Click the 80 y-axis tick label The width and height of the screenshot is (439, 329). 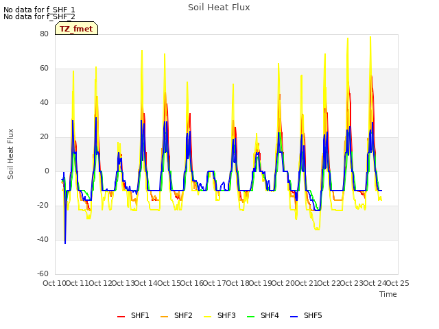(44, 34)
